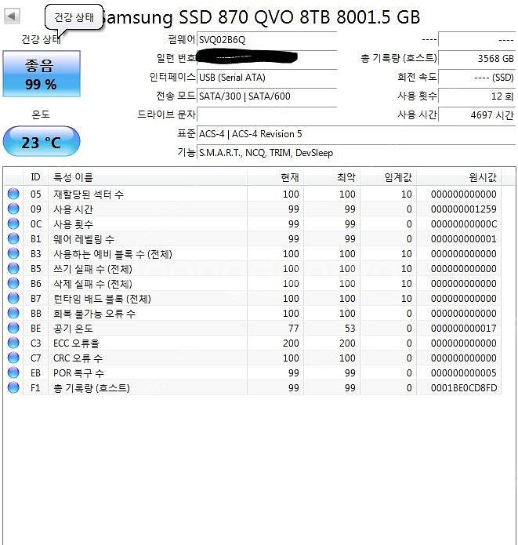
Task: Click the 임계값 column header
Action: 389,177
